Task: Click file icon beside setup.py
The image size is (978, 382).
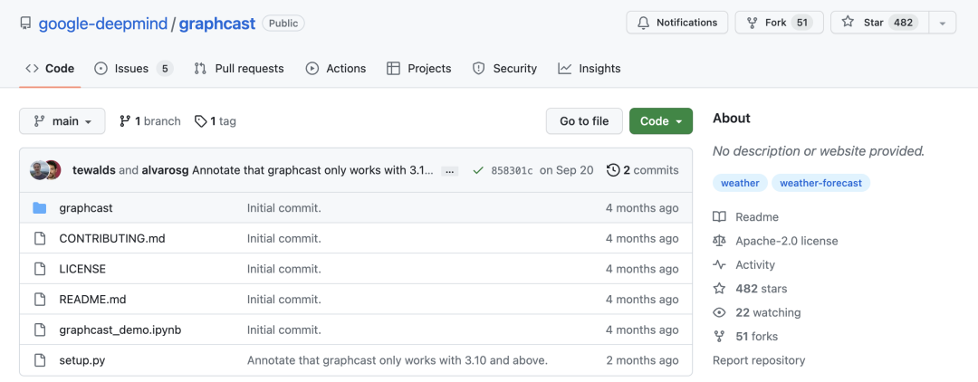Action: coord(40,360)
